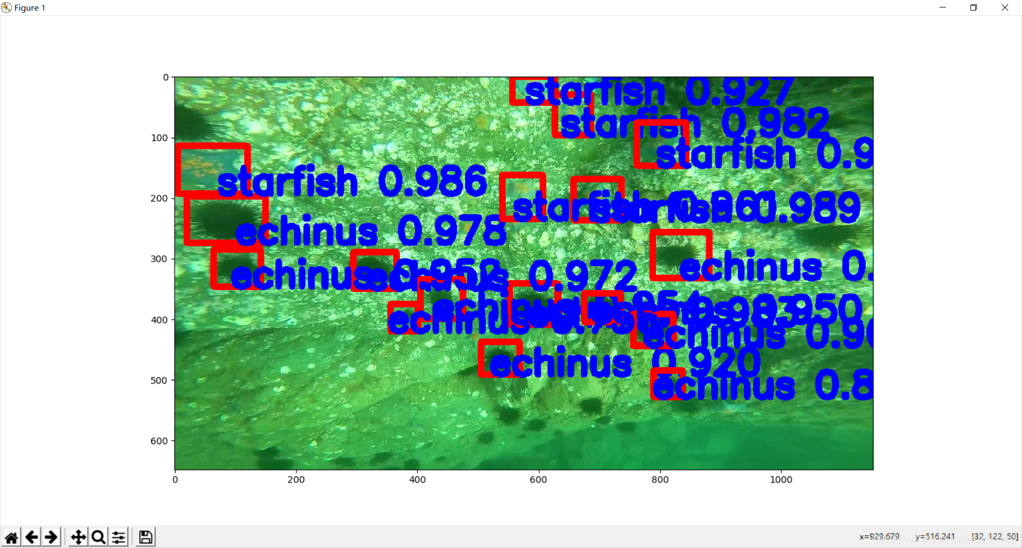
Task: Open Configure subplots settings
Action: (x=119, y=537)
